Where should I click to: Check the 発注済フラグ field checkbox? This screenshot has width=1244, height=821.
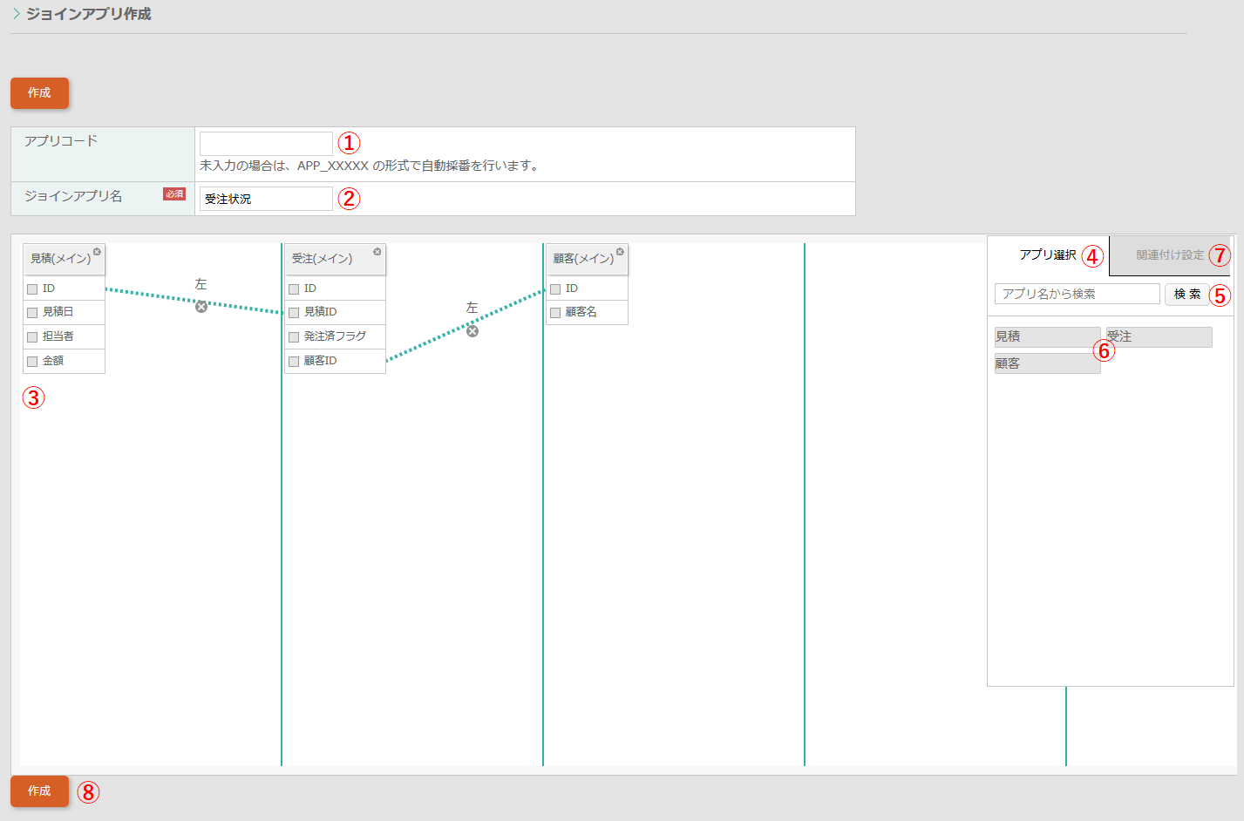click(x=294, y=337)
